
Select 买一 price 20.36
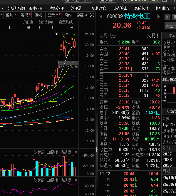[x=124, y=75]
